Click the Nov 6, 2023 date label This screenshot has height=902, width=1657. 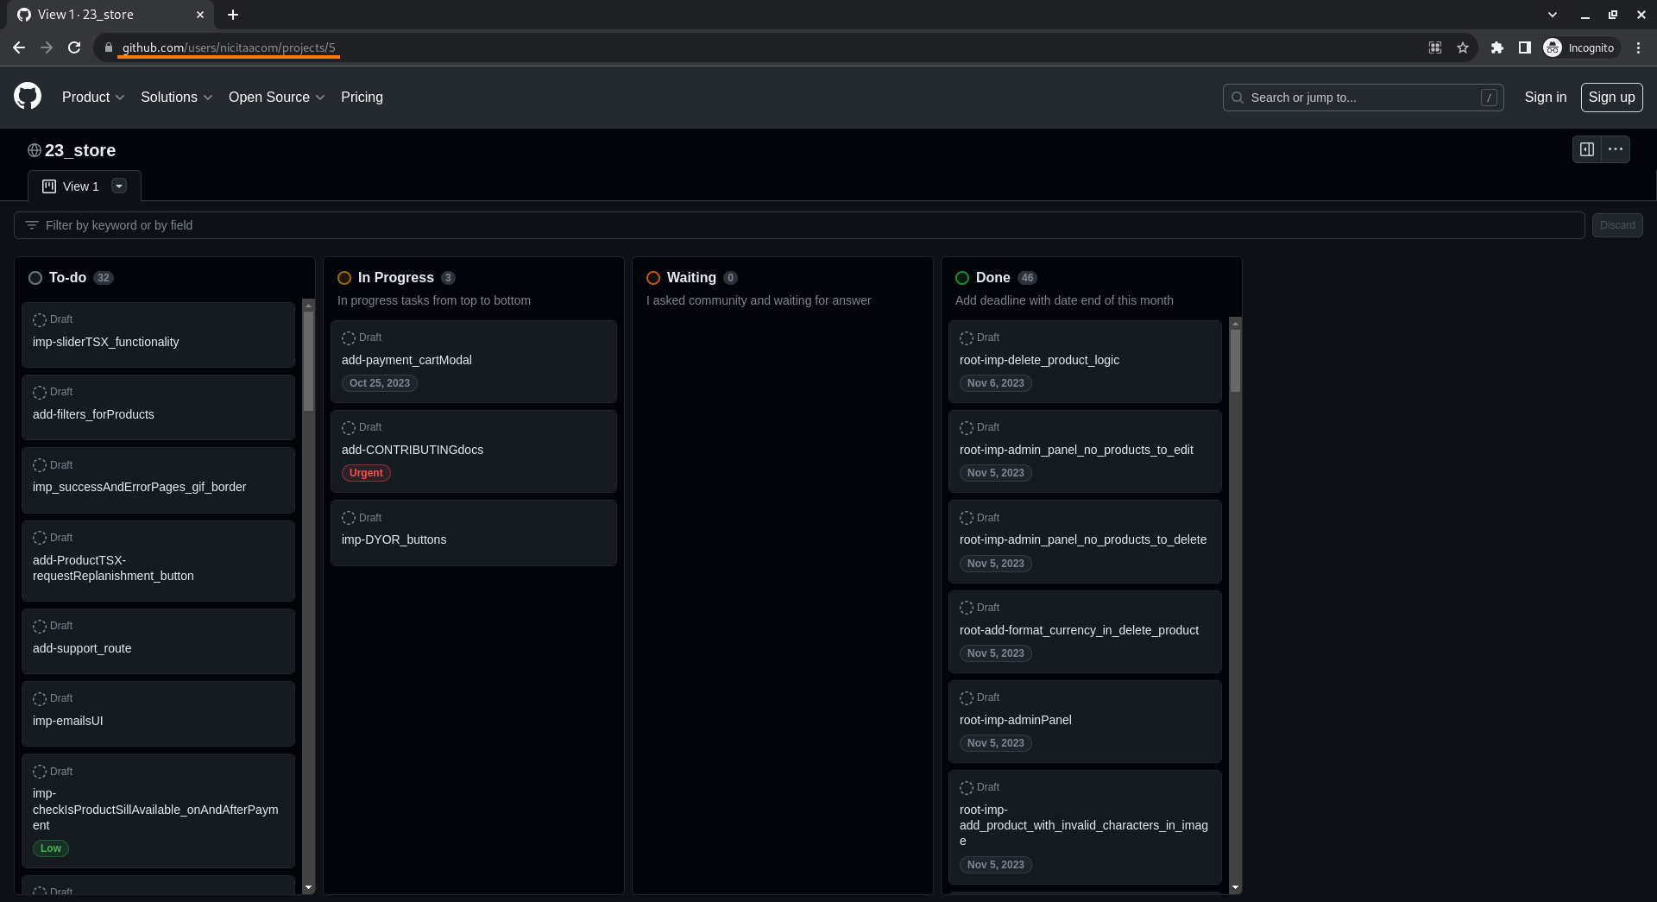click(x=995, y=383)
